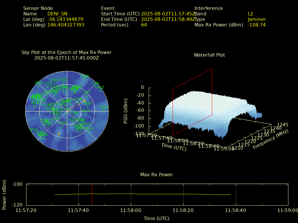
Task: Click the gray vertical epoch marker in power chart
Action: point(92,195)
